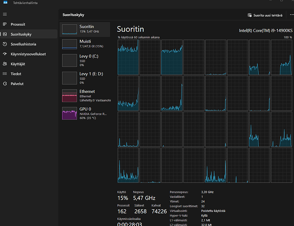The width and height of the screenshot is (294, 226).
Task: Open the three-dot more options menu
Action: coord(292,14)
